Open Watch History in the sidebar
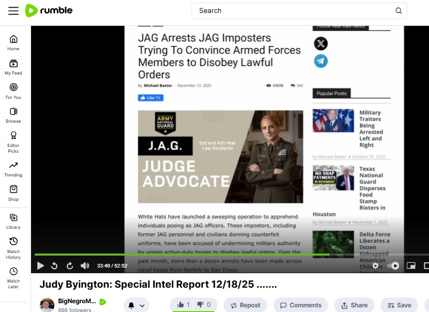Viewport: 429px width, 312px height. click(13, 248)
